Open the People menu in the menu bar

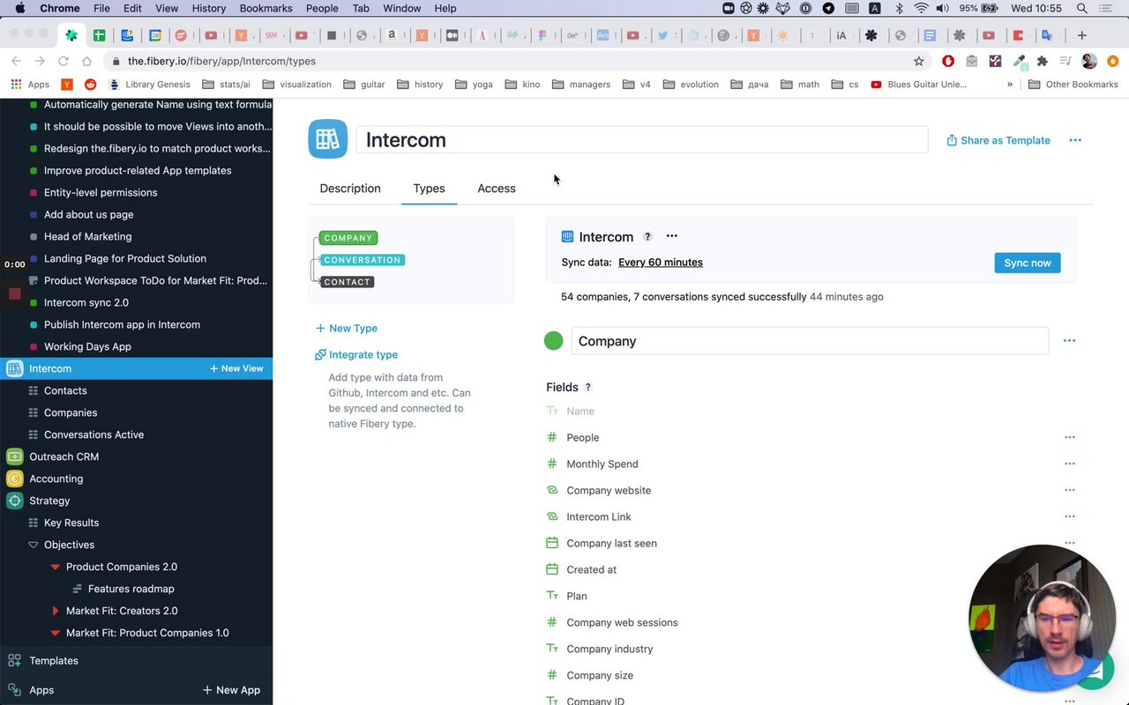[322, 8]
